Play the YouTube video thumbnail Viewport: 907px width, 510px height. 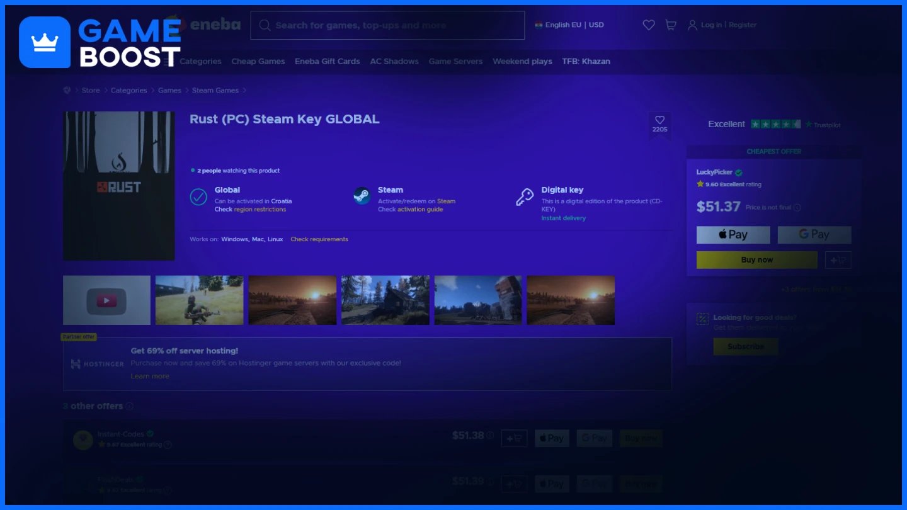[x=106, y=300]
